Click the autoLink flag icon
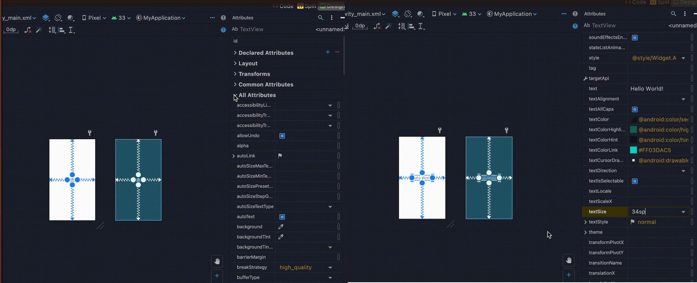The height and width of the screenshot is (283, 697). [x=280, y=156]
